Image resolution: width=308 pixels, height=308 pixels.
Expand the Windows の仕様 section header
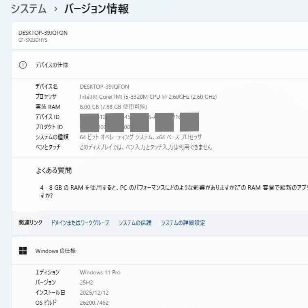pos(160,251)
